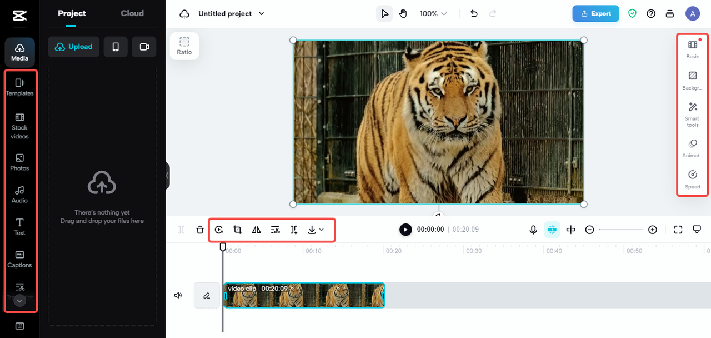The image size is (711, 338).
Task: Open the download dropdown arrow
Action: point(321,230)
